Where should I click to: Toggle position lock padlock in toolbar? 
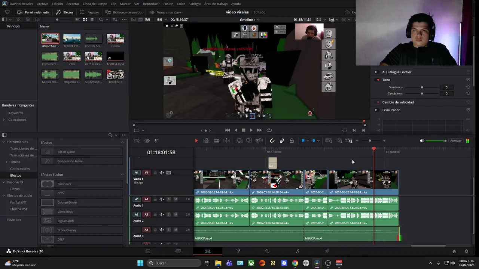[x=292, y=141]
